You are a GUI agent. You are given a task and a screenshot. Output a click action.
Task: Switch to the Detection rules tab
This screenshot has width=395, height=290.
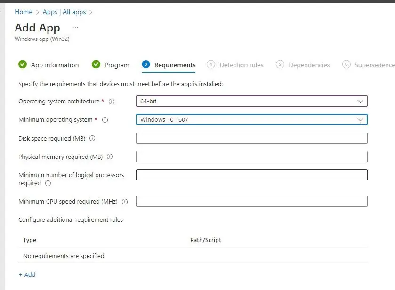tap(235, 65)
